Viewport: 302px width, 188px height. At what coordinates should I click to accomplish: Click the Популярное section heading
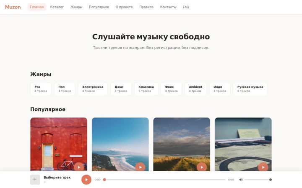point(48,109)
